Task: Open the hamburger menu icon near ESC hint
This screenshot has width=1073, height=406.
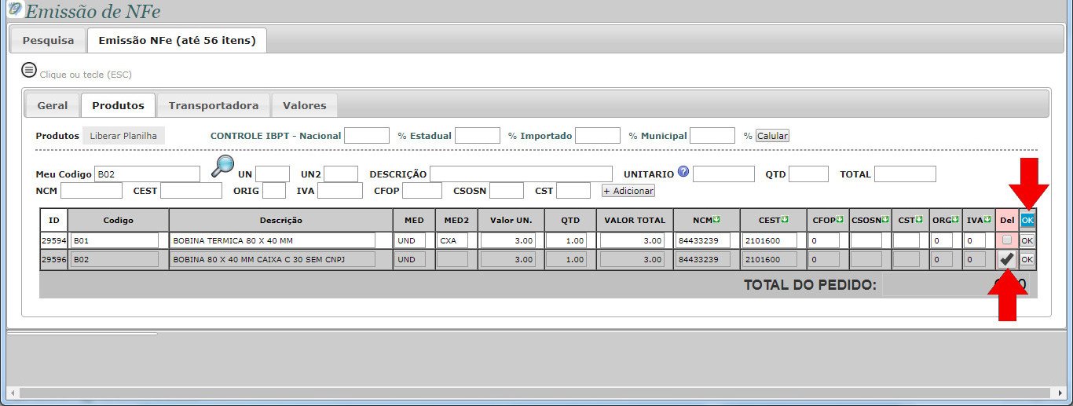Action: [29, 70]
